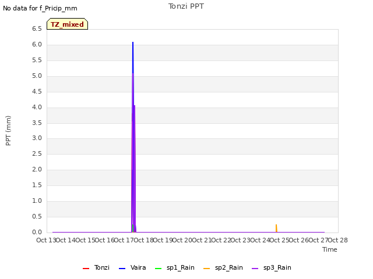Screen dimensions: 373x279
Task: Click the 'No data for f_Pricip_mm' message
Action: tap(40, 8)
